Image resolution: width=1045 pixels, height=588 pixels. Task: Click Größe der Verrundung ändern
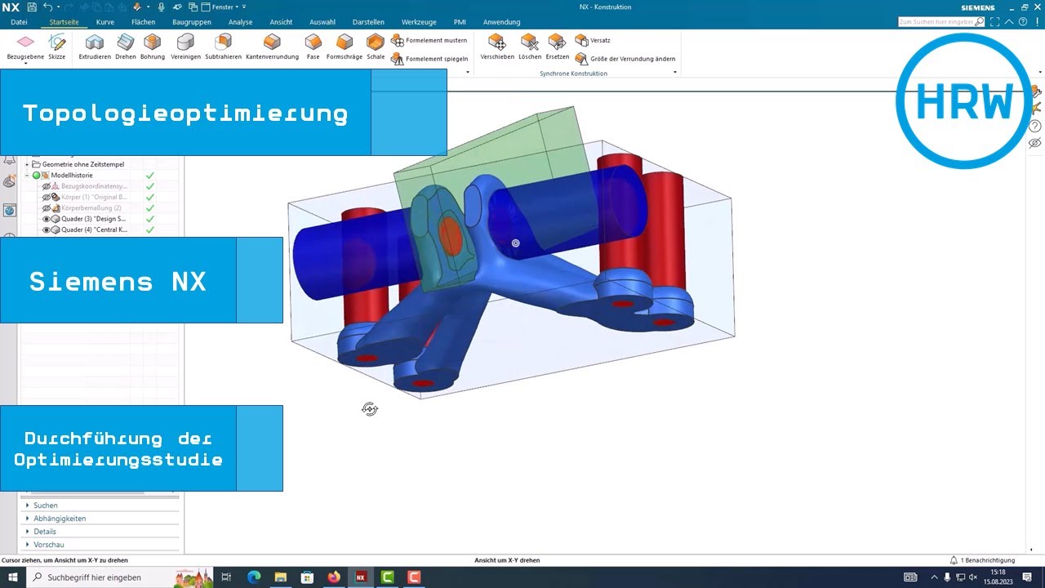[625, 59]
